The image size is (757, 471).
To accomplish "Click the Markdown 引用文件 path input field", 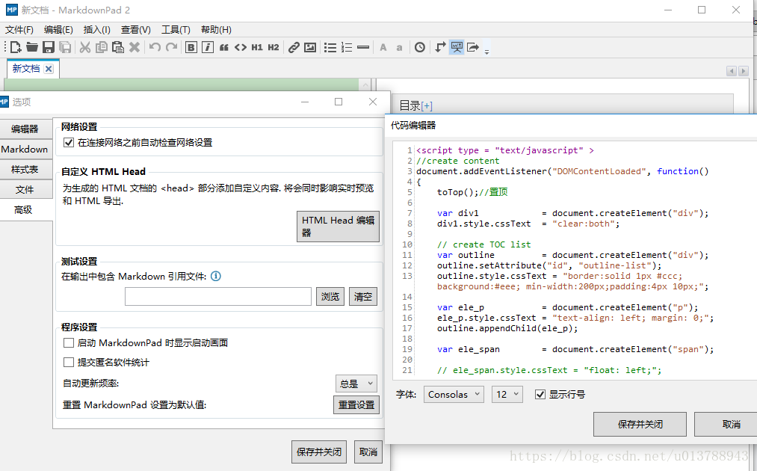I will [x=218, y=297].
